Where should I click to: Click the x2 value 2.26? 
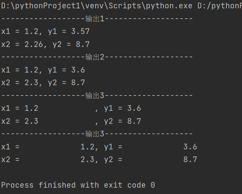tap(34, 44)
